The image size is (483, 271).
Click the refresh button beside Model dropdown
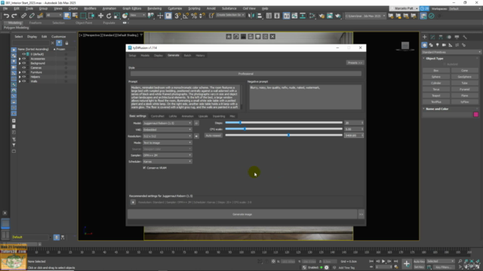click(196, 123)
